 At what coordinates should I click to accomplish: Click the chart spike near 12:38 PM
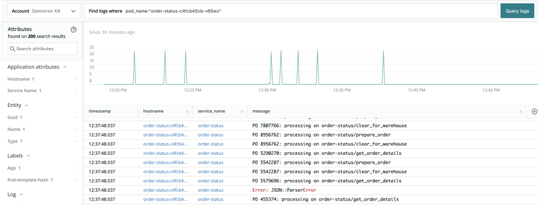coord(383,67)
